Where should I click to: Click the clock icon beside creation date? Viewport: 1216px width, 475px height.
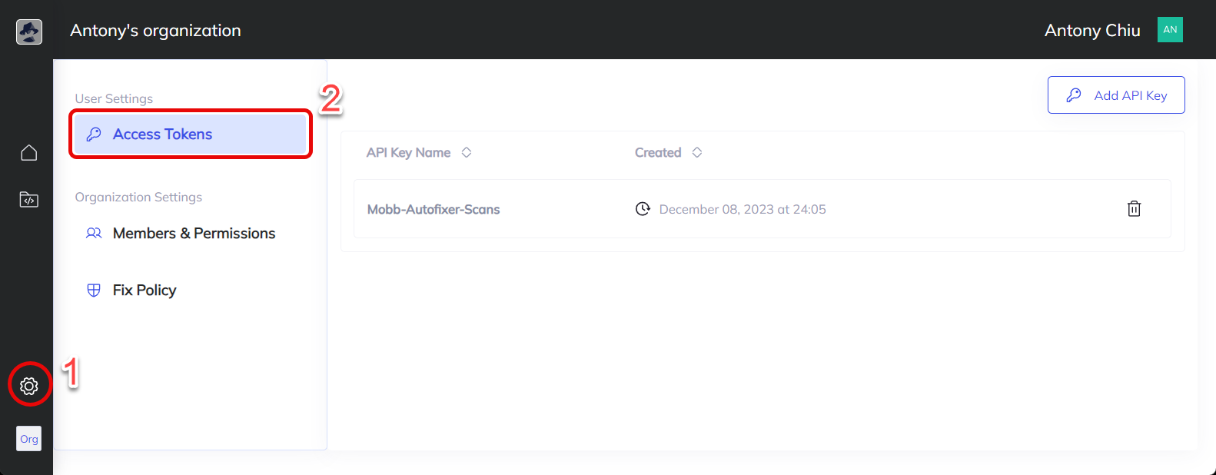click(643, 209)
